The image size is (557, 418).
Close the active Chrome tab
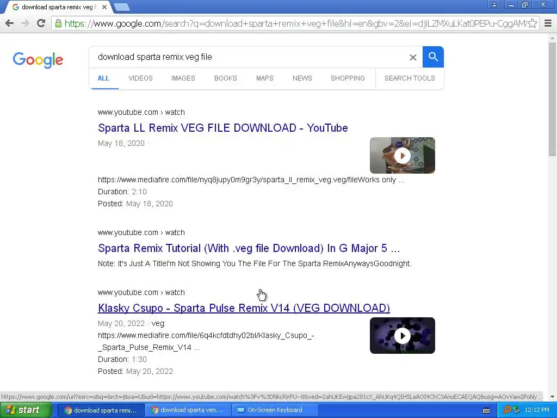(104, 7)
